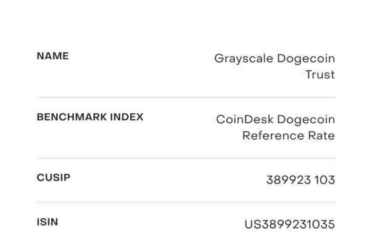Click the NAME field label
The image size is (372, 249).
tap(52, 56)
